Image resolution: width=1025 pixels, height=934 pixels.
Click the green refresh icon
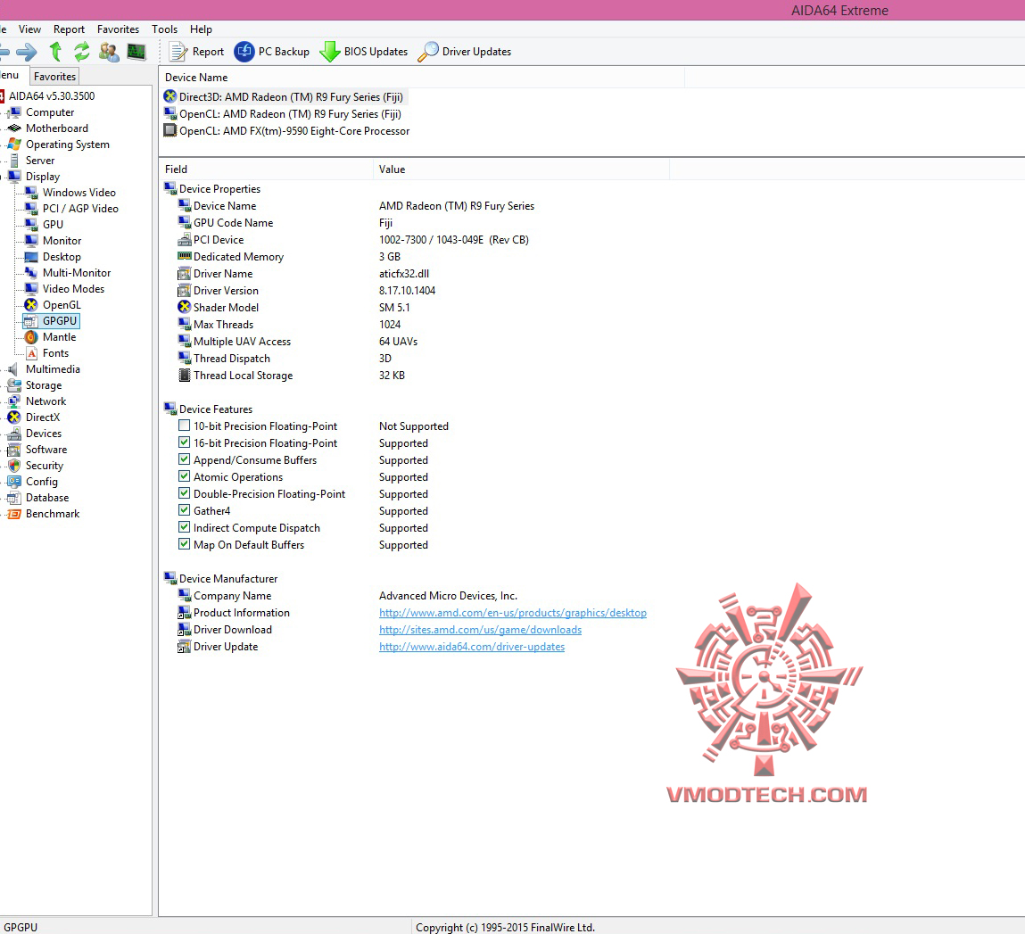tap(82, 52)
